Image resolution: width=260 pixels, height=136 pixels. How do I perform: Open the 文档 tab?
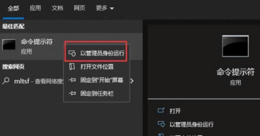[58, 8]
